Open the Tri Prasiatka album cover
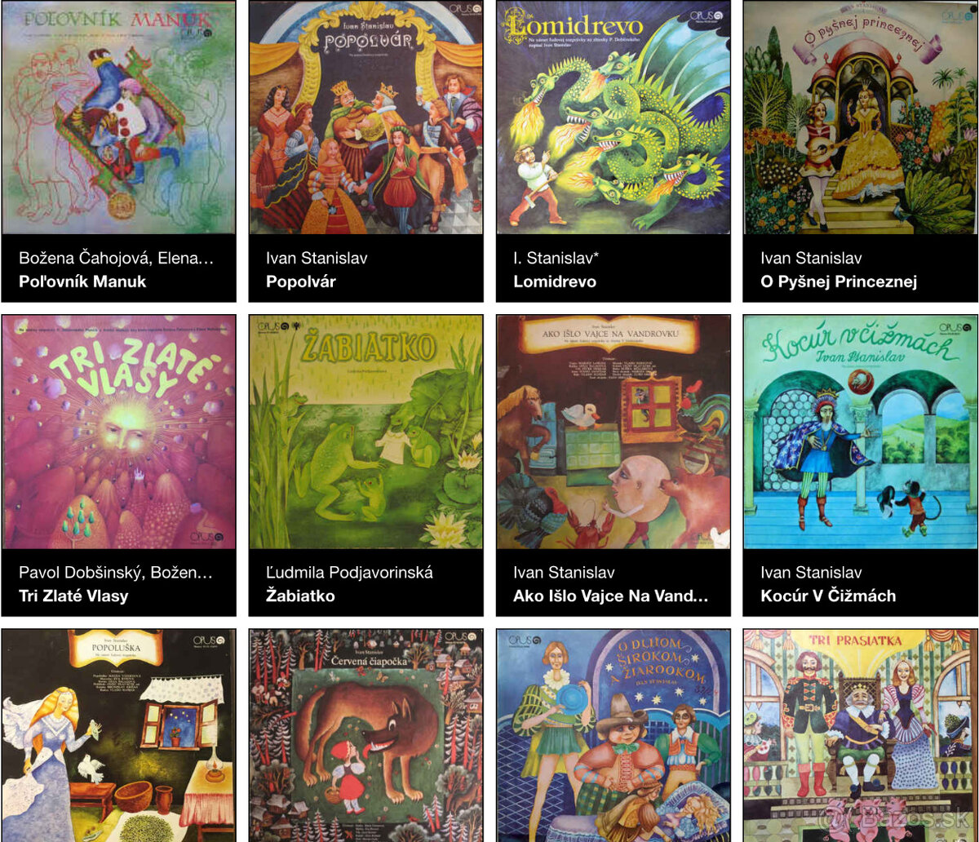Viewport: 979px width, 842px height. point(860,735)
